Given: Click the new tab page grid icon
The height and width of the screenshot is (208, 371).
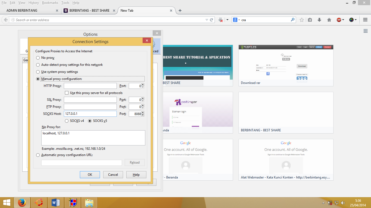Looking at the screenshot, I should tap(365, 31).
